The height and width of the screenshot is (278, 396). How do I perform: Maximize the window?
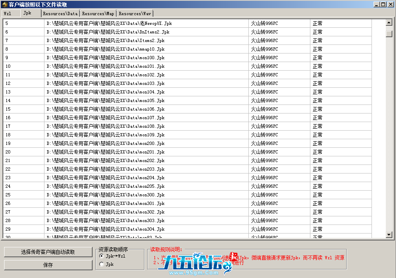coord(383,4)
